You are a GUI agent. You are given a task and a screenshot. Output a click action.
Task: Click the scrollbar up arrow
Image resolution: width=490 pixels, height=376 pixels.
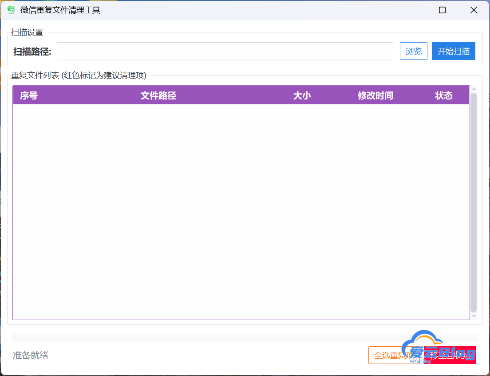click(474, 89)
